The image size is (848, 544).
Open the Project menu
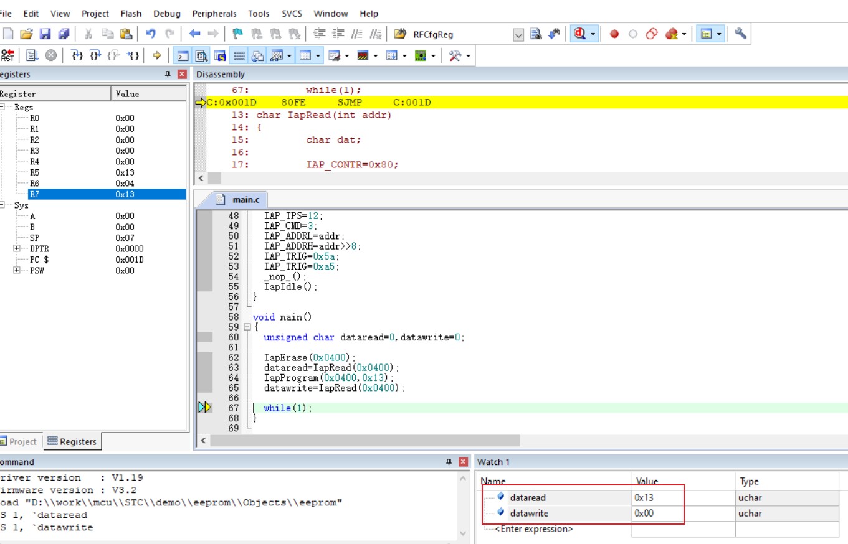(x=95, y=13)
